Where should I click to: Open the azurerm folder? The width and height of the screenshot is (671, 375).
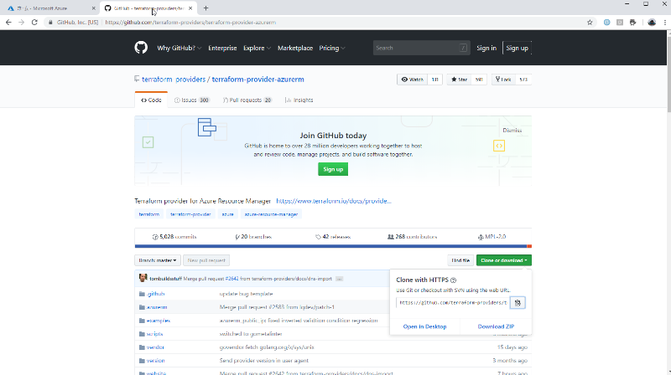[157, 307]
